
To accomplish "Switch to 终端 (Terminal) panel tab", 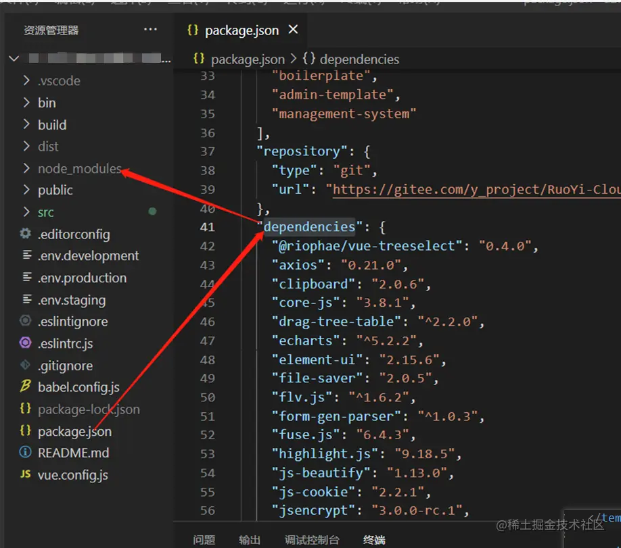I will (x=374, y=540).
